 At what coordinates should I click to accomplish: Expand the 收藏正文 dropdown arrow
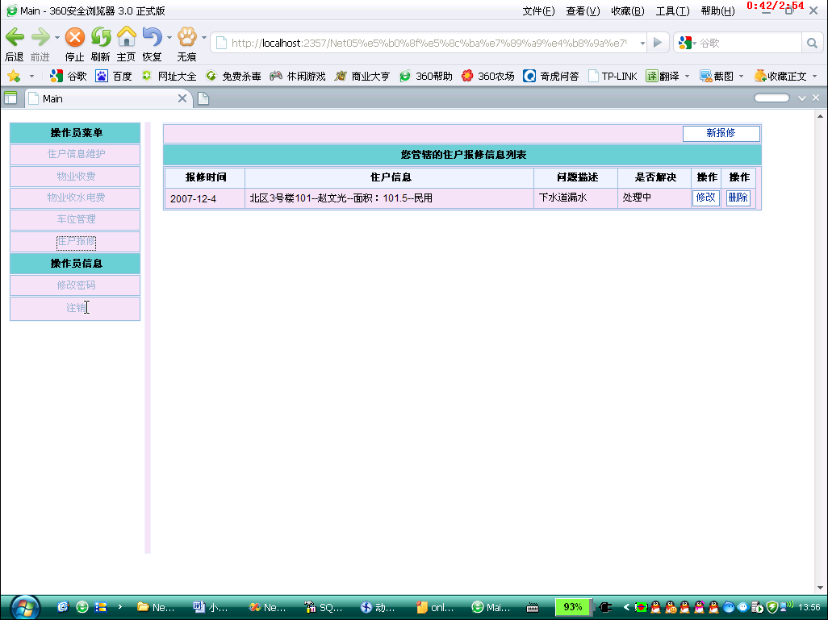(814, 77)
